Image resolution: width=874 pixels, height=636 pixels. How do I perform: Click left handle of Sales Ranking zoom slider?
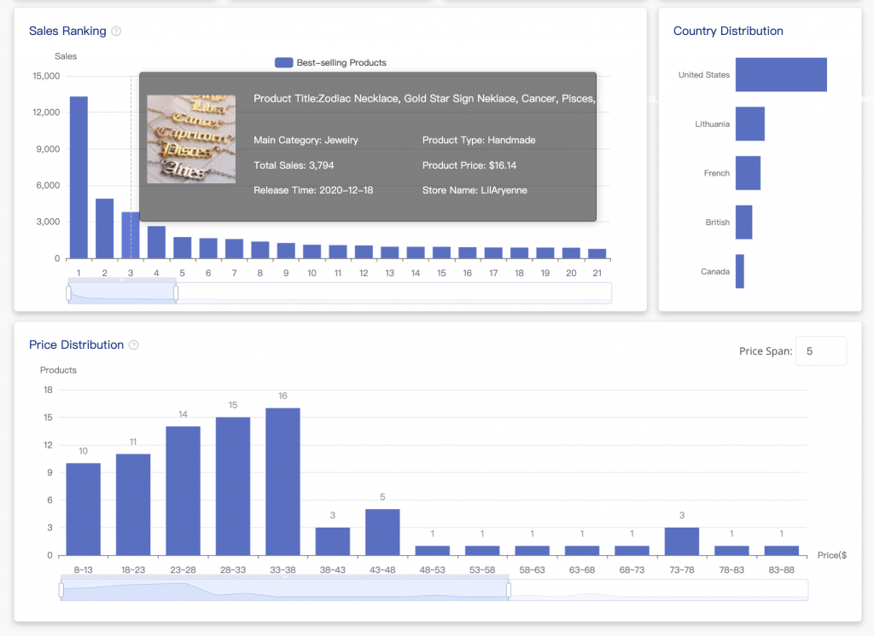tap(68, 293)
